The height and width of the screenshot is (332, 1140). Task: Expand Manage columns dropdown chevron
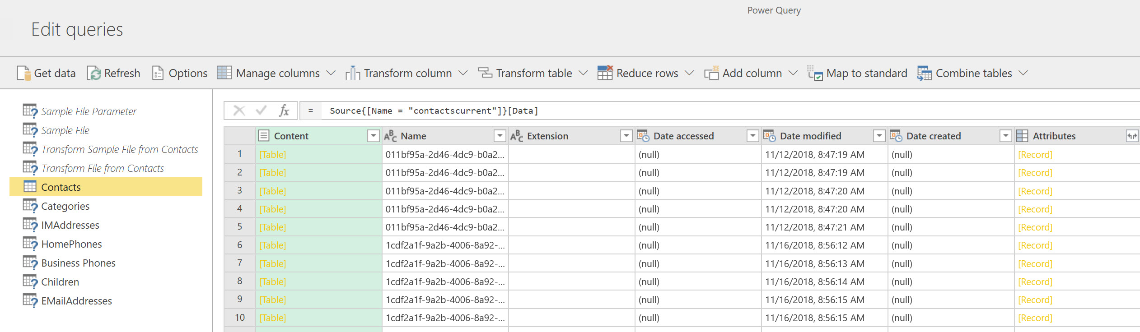(x=331, y=73)
